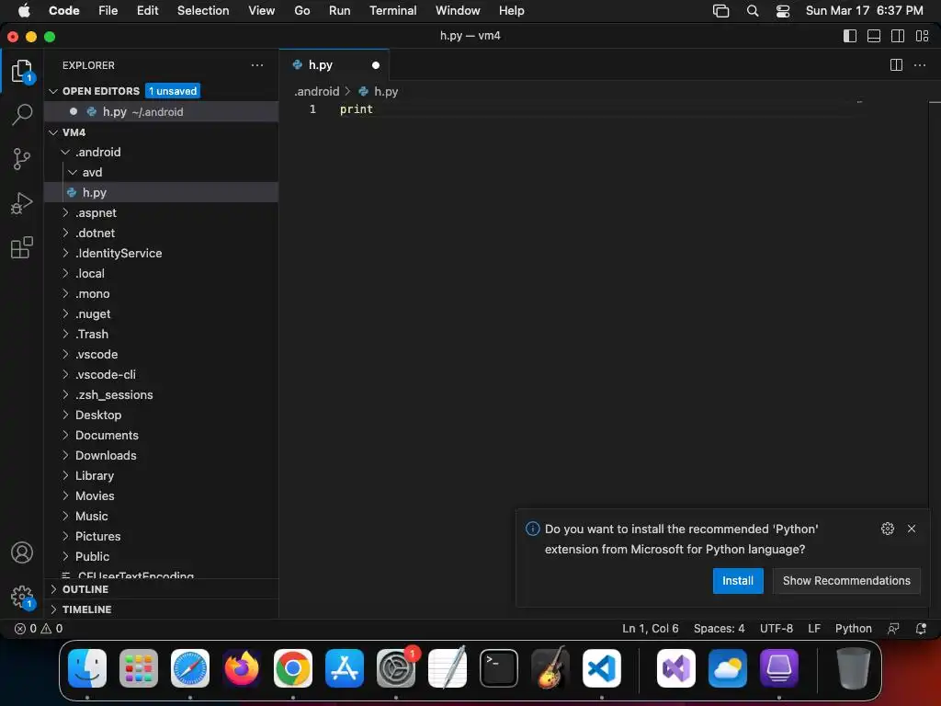Open macOS Spotlight search icon

pos(752,10)
